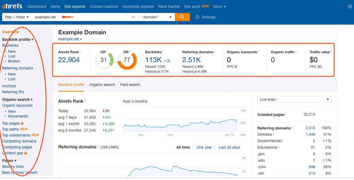Click the info icon beside Traffic value
The image size is (354, 180).
pyautogui.click(x=331, y=51)
